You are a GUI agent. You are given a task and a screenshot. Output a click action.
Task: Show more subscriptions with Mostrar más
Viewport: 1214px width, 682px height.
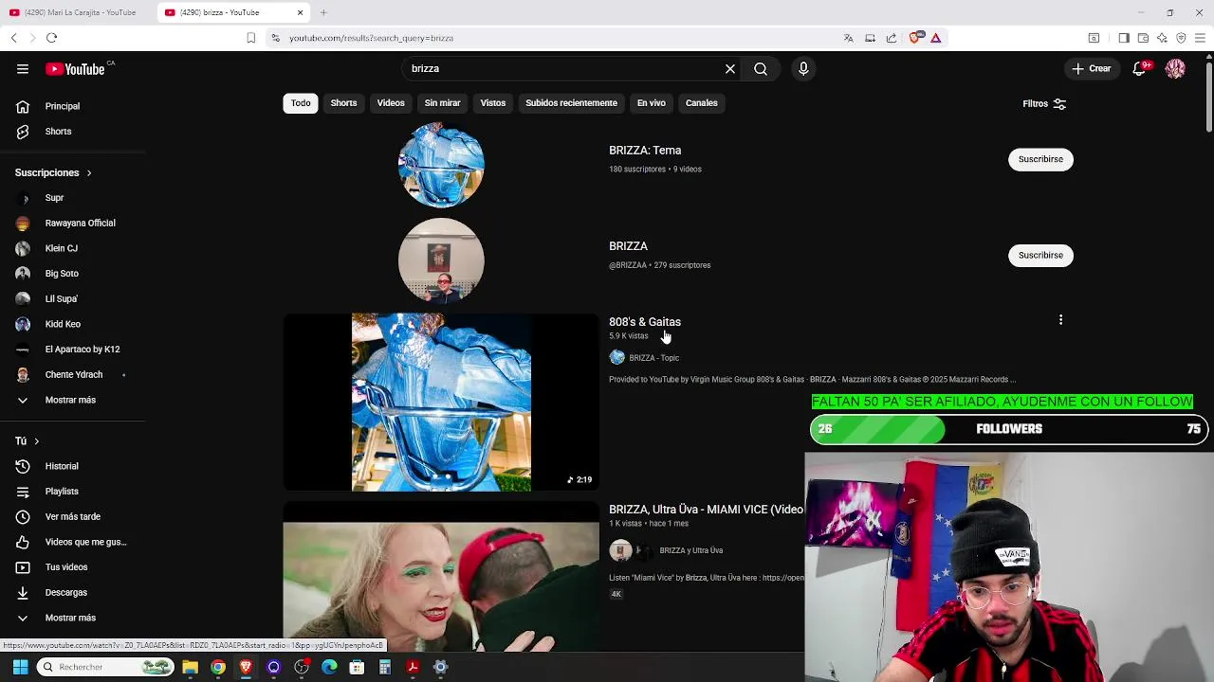click(x=72, y=400)
